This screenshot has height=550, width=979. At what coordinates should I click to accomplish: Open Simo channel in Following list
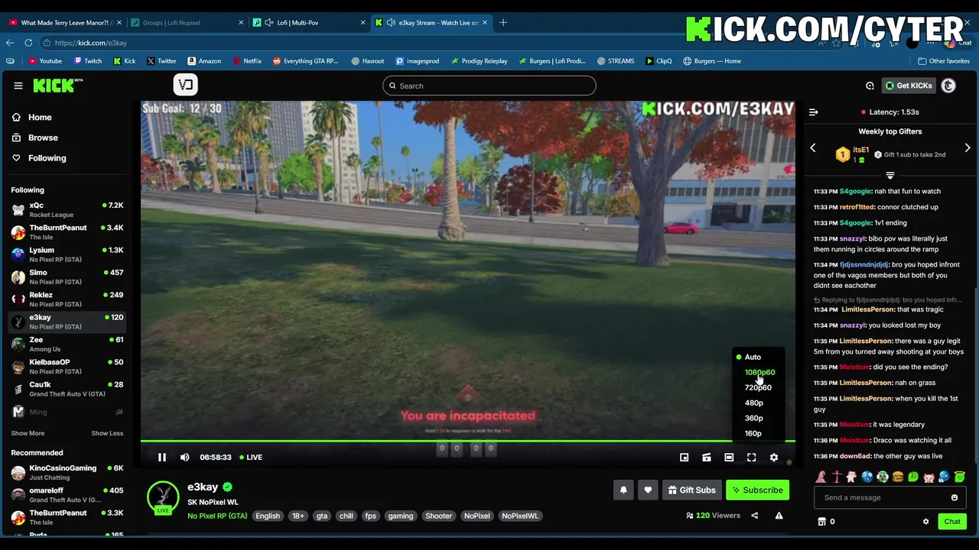pos(67,277)
